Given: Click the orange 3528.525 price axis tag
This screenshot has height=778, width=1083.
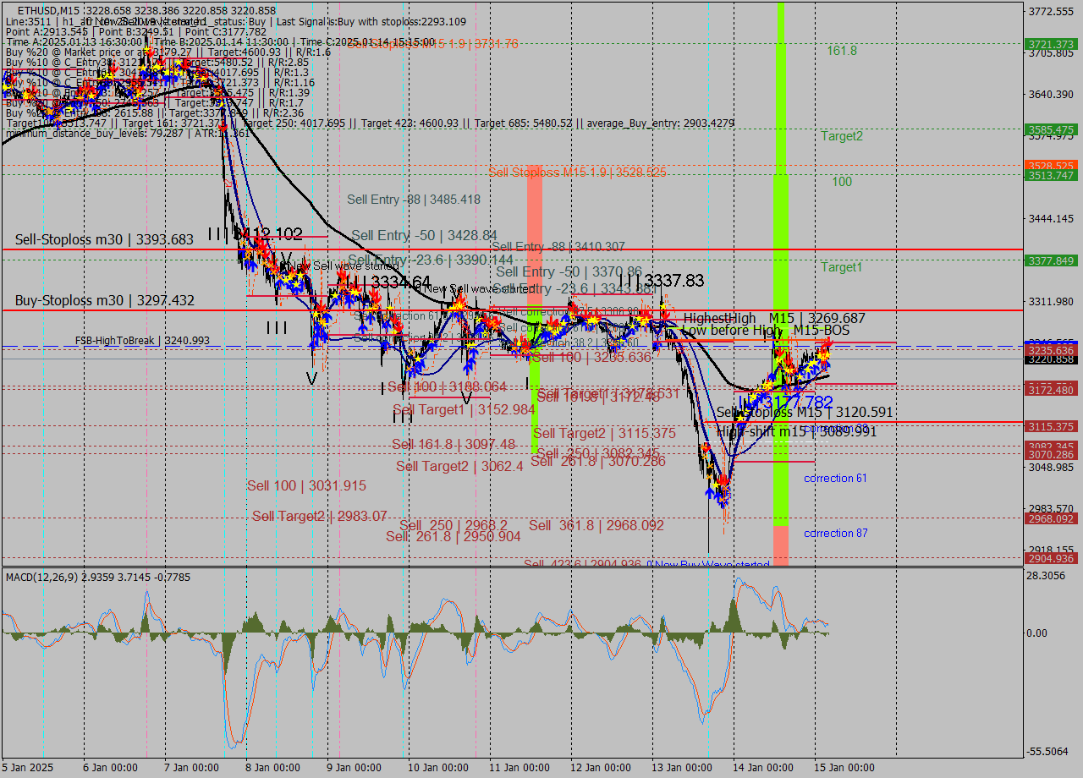Looking at the screenshot, I should tap(1050, 166).
